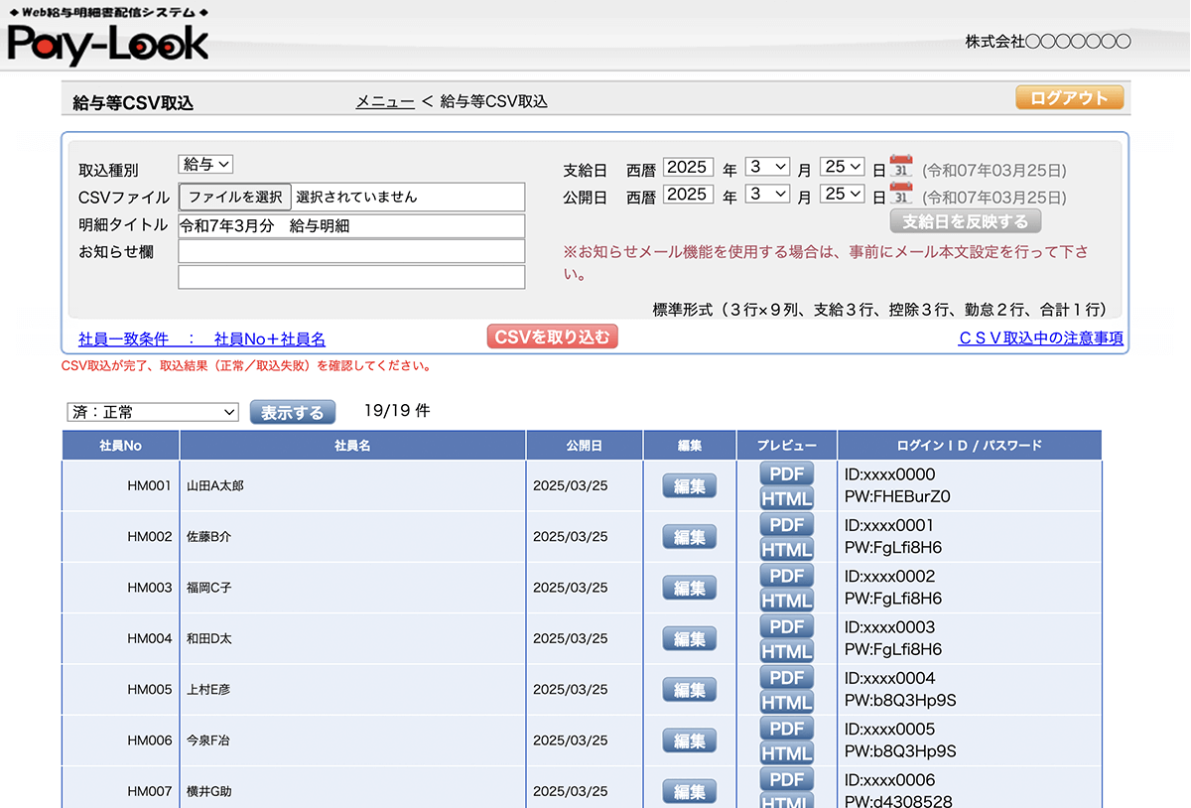Open the calendar icon for 公開日

coord(901,195)
